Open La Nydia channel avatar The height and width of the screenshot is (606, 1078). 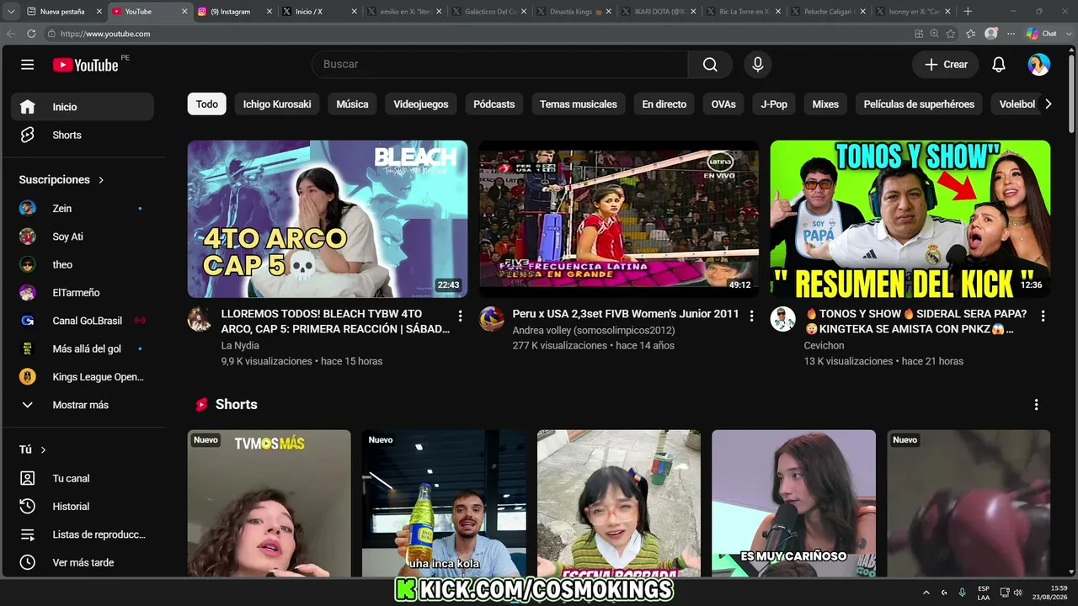point(200,319)
